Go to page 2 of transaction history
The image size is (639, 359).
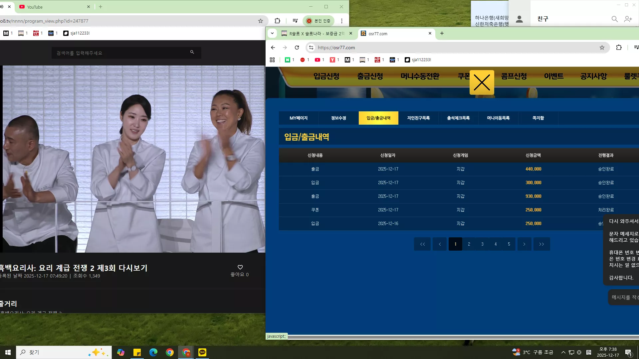469,244
